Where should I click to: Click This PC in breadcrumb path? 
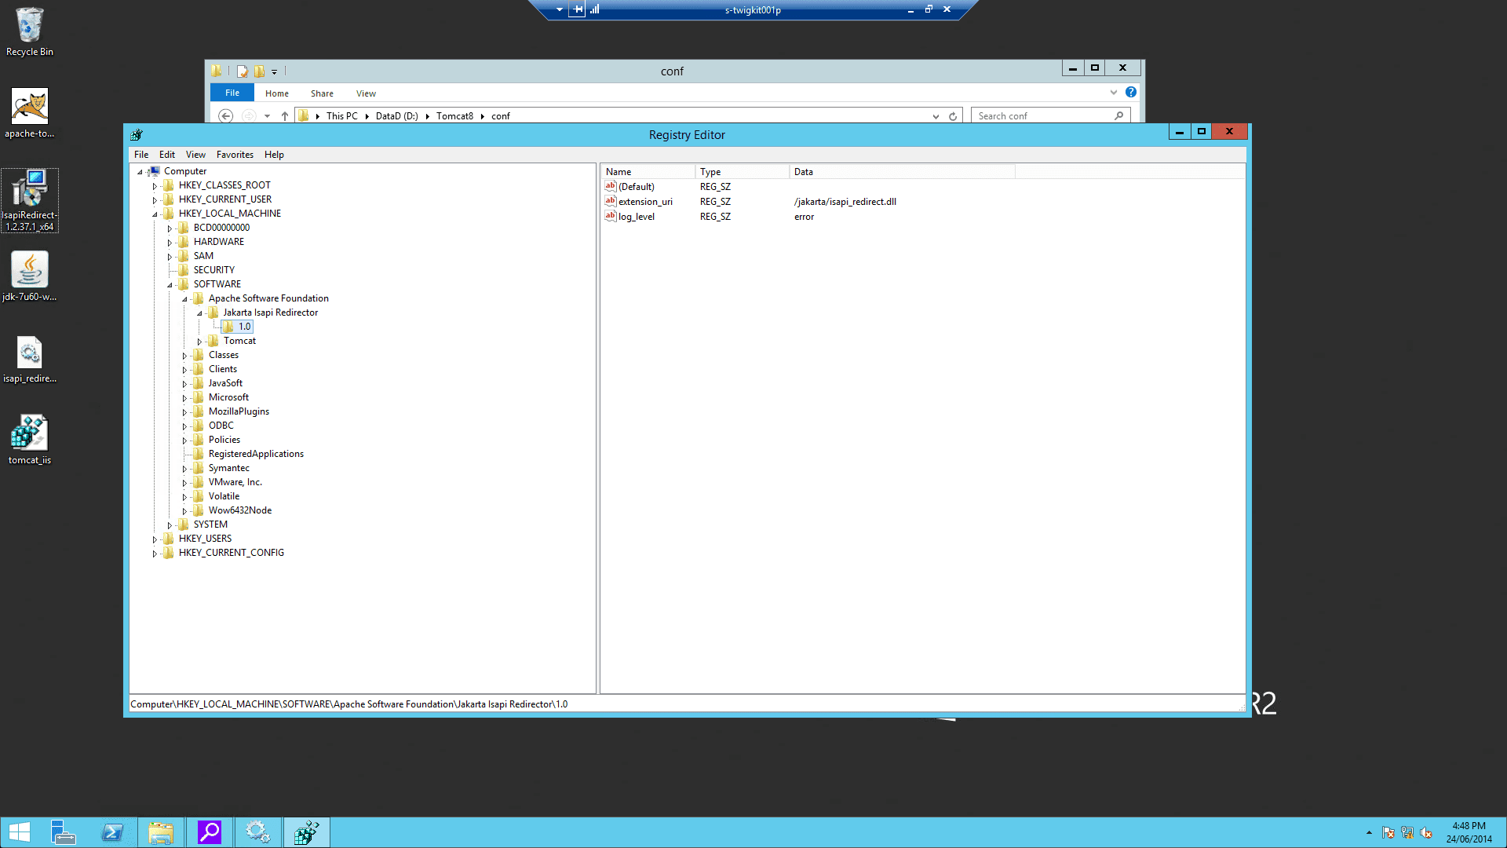pos(341,116)
